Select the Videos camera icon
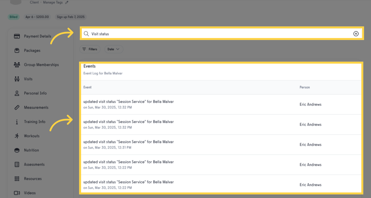Screen dimensions: 371x198 [x=17, y=193]
